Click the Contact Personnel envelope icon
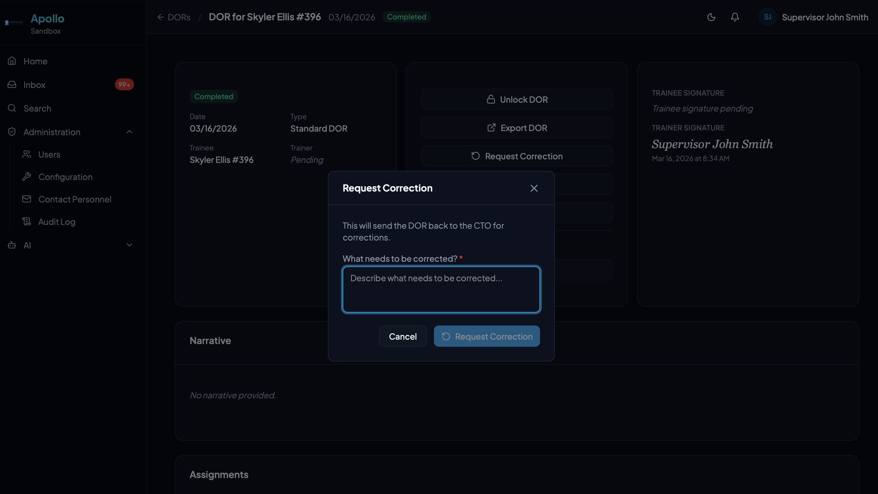878x494 pixels. point(27,199)
